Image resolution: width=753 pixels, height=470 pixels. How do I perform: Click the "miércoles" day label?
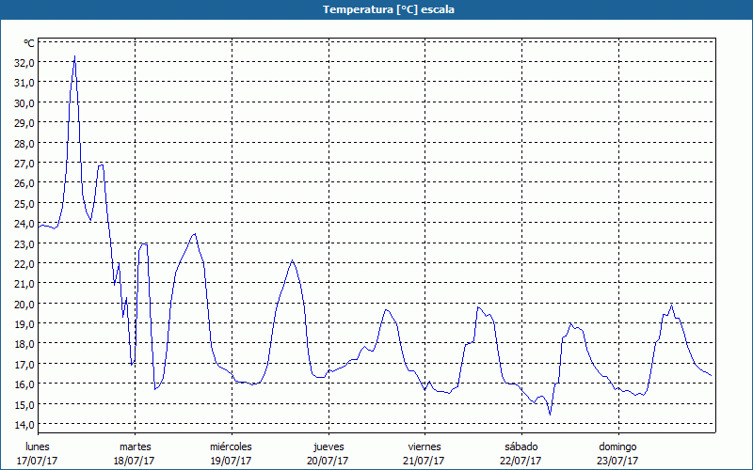231,446
